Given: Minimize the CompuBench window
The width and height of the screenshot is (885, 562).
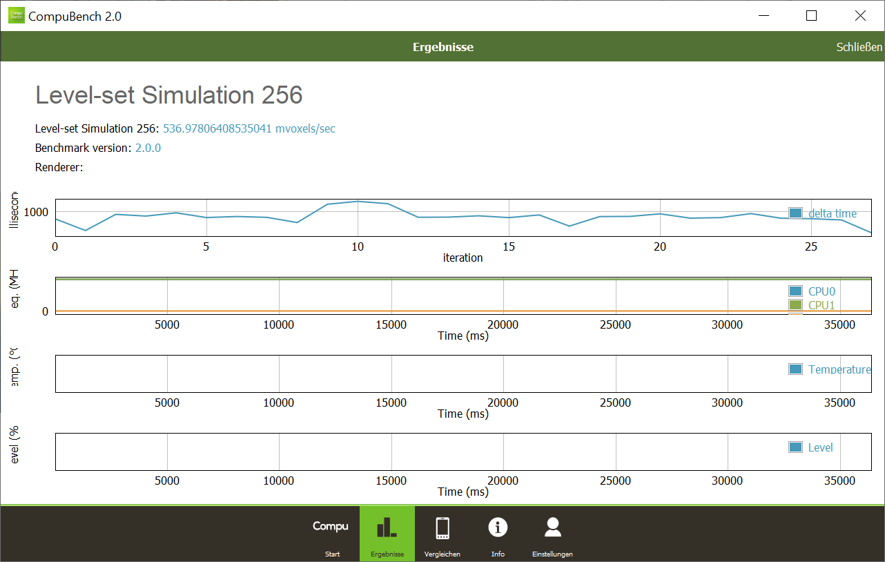Looking at the screenshot, I should click(763, 15).
